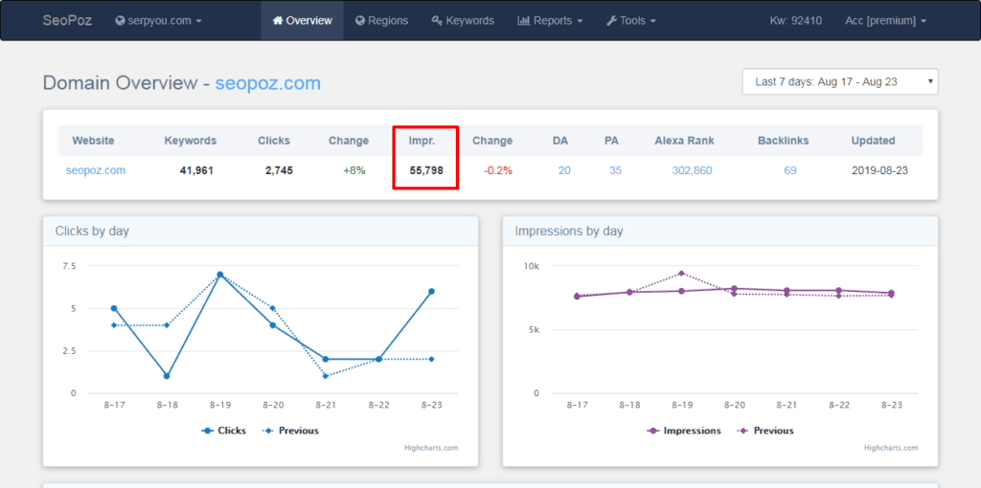Click the key icon next to Keywords
Screen dimensions: 981x488
[437, 21]
